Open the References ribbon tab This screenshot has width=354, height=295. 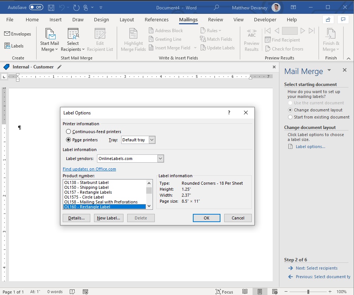tap(156, 20)
